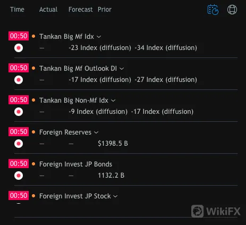
Task: Click the Actual column header
Action: tap(48, 10)
